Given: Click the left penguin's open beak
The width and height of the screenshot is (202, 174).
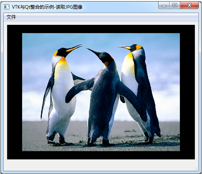Looking at the screenshot, I should pyautogui.click(x=74, y=48).
